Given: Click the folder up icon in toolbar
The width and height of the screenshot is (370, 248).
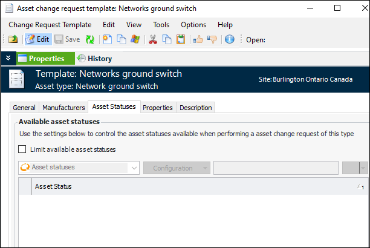Looking at the screenshot, I should tap(13, 40).
